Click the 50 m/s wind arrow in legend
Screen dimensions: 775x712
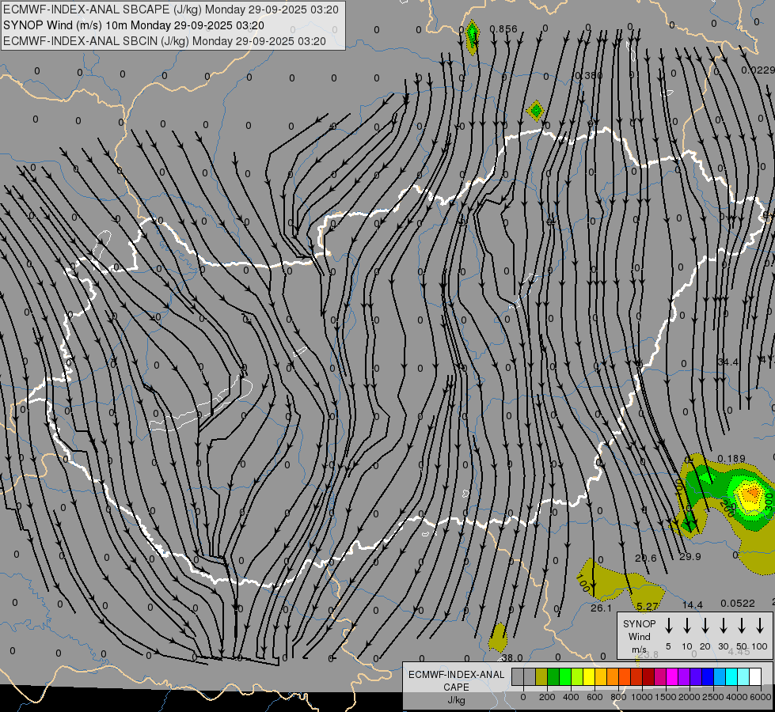[742, 626]
